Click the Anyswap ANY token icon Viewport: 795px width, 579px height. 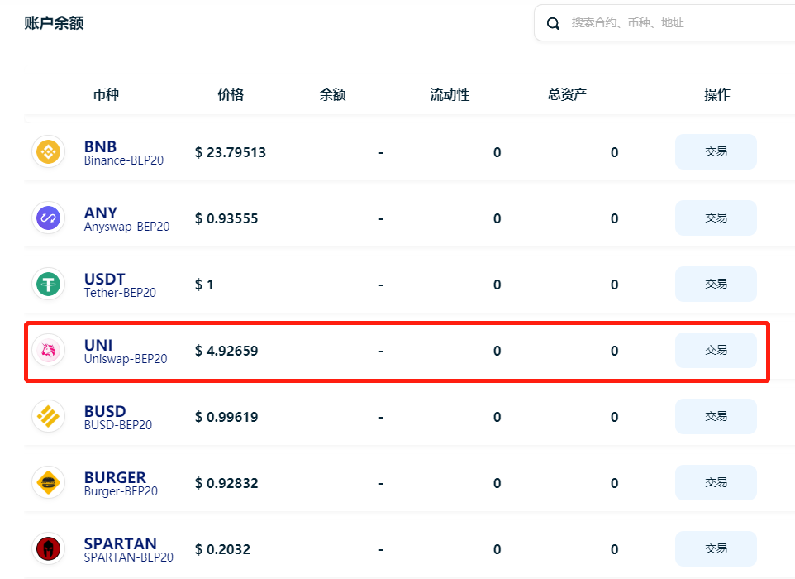48,218
